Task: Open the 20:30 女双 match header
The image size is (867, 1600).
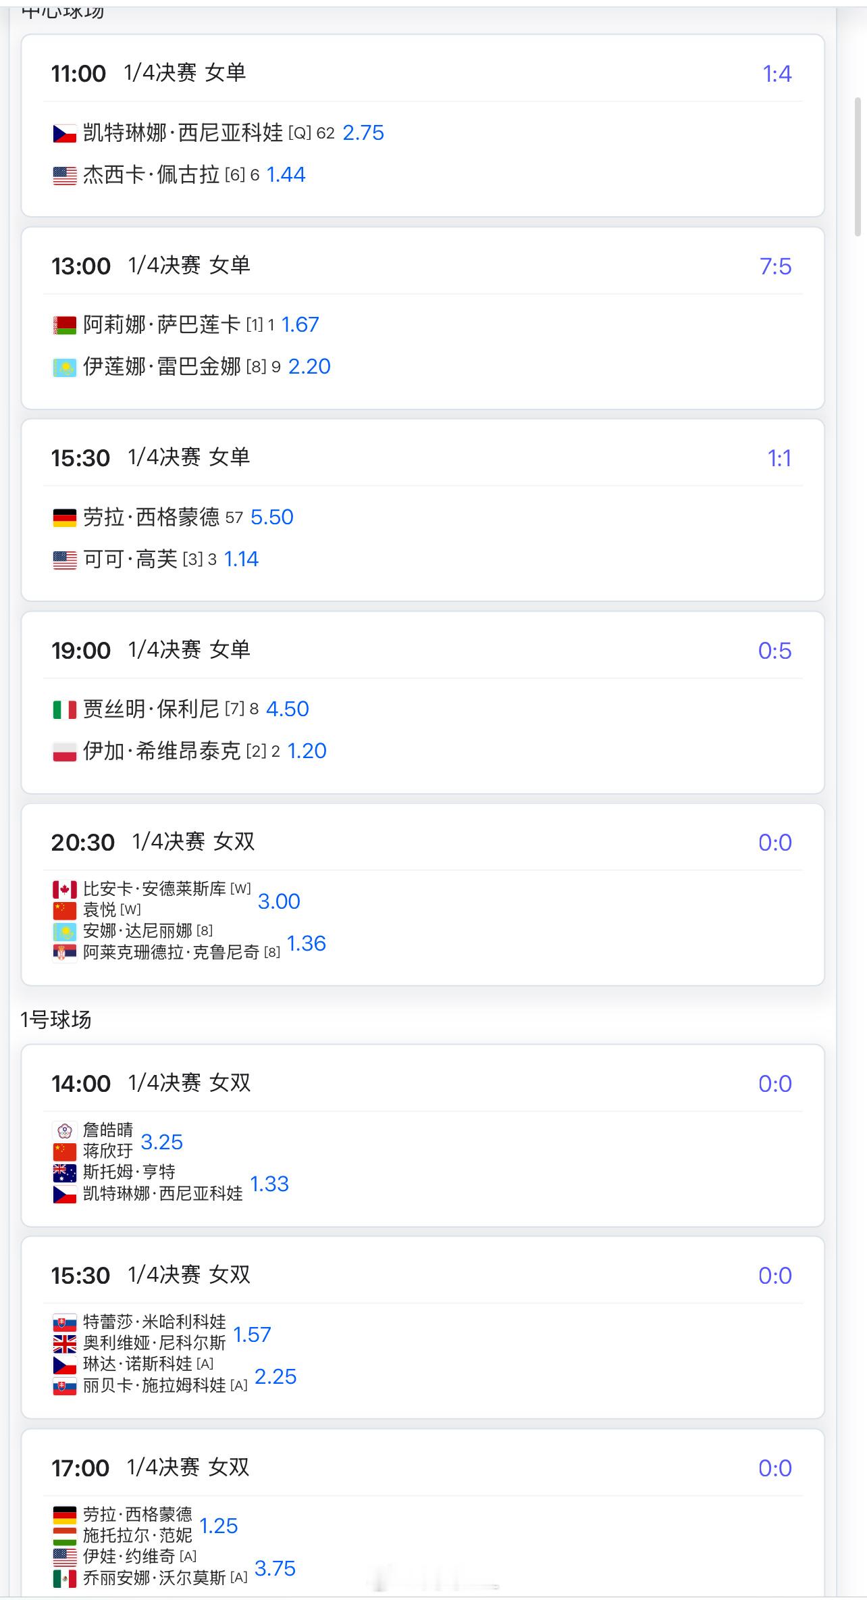Action: coord(153,842)
